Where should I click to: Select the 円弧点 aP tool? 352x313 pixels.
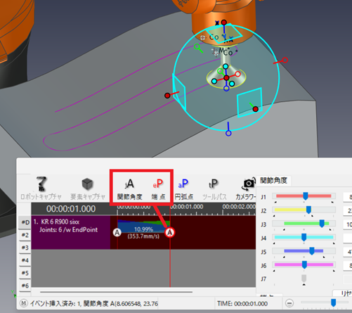pos(183,189)
